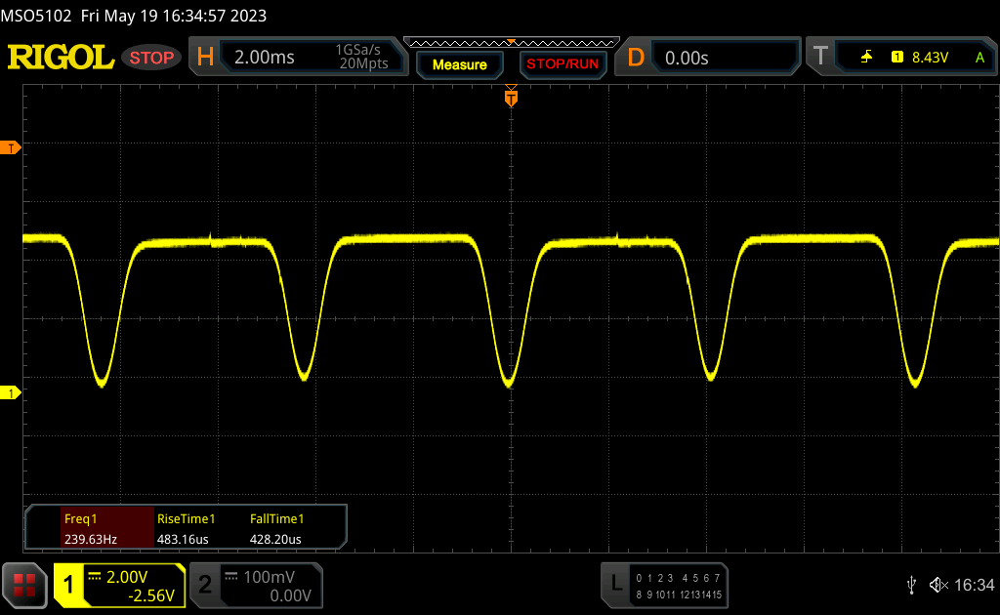The height and width of the screenshot is (615, 1000).
Task: Click the channel 1 DC coupling icon
Action: click(x=95, y=576)
